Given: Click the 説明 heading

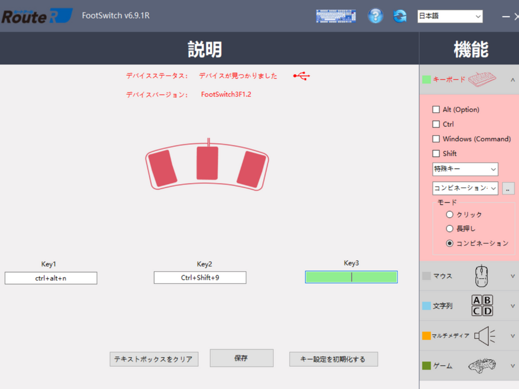Looking at the screenshot, I should click(x=205, y=50).
